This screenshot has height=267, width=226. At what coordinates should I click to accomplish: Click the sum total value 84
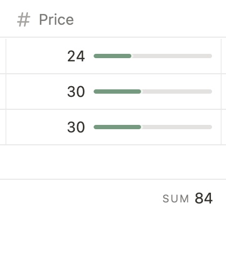[x=204, y=198]
